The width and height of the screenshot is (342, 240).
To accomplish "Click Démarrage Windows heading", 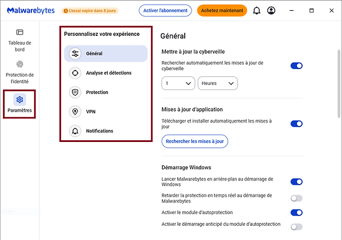I will click(186, 168).
